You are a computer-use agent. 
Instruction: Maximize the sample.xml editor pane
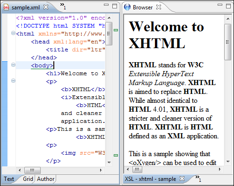click(115, 6)
